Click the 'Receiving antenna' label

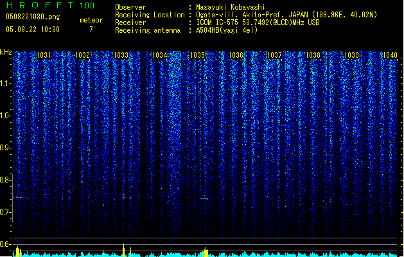(x=148, y=30)
